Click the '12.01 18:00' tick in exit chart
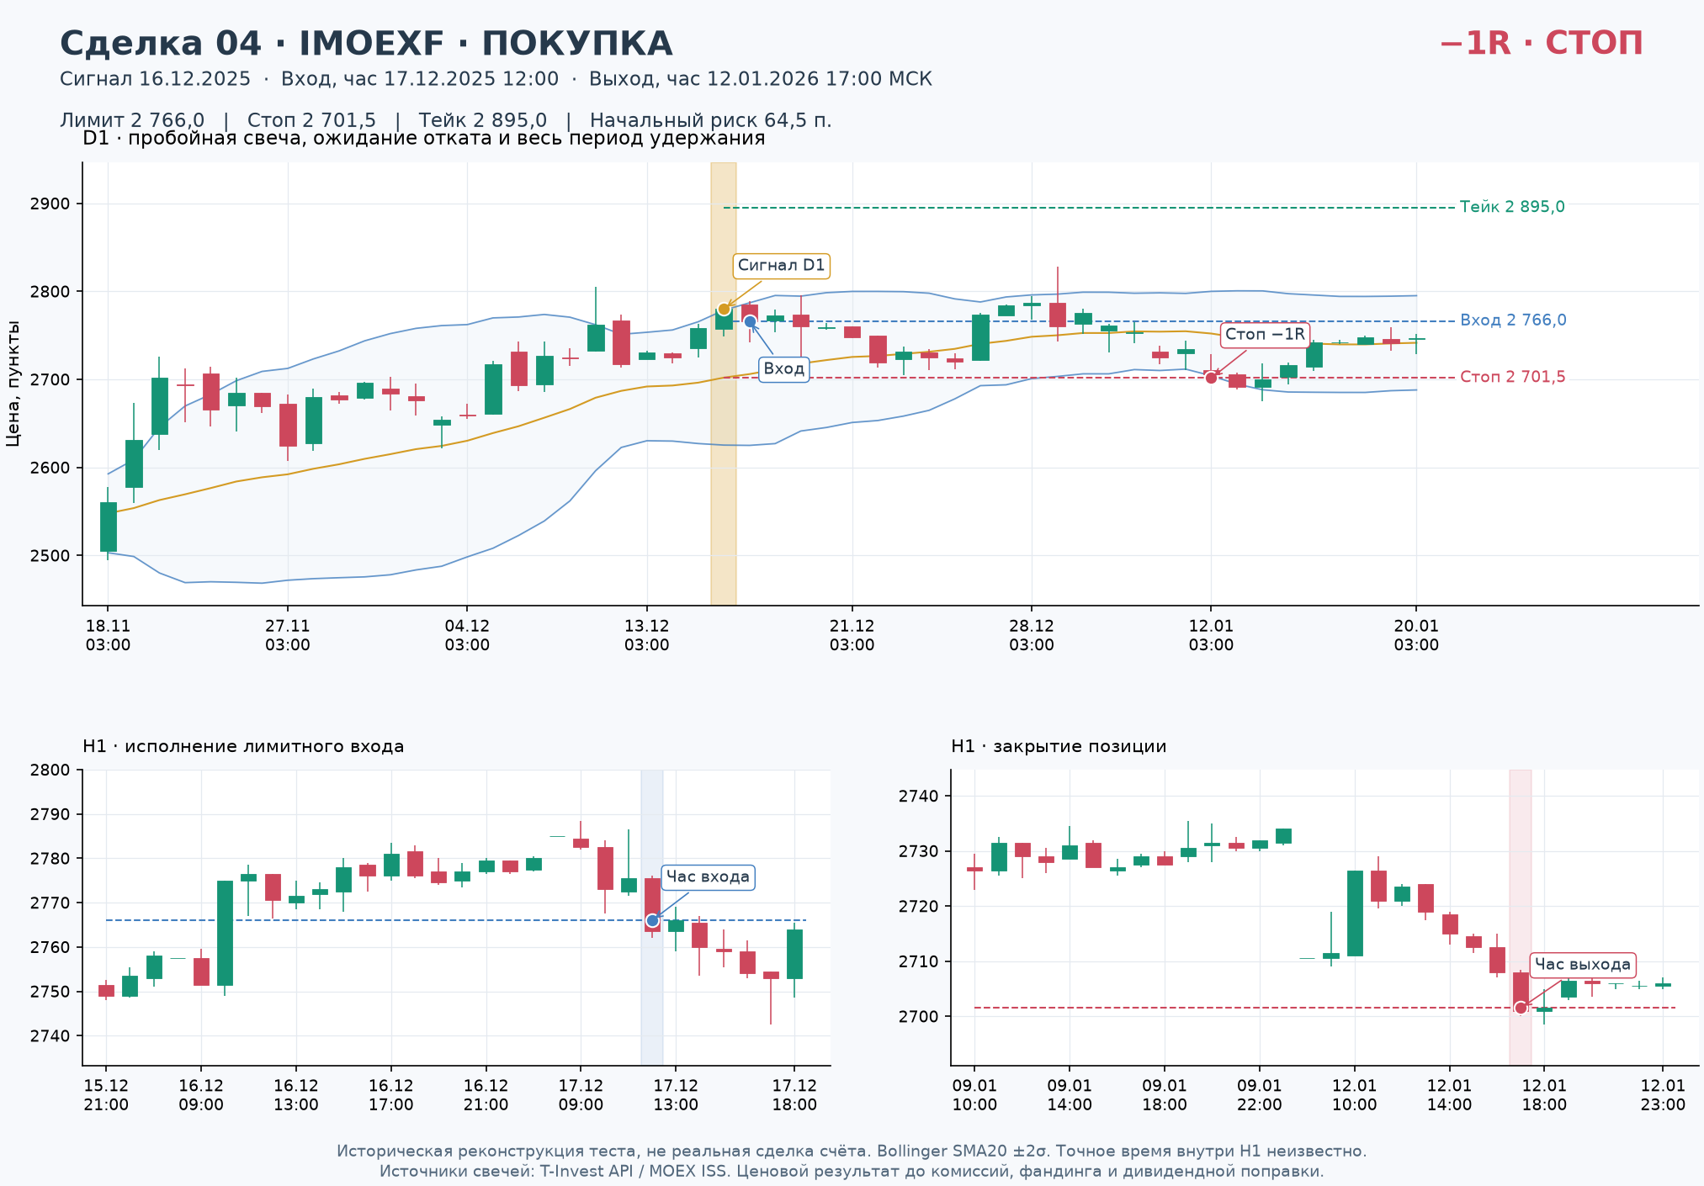Image resolution: width=1704 pixels, height=1186 pixels. (x=1544, y=1095)
